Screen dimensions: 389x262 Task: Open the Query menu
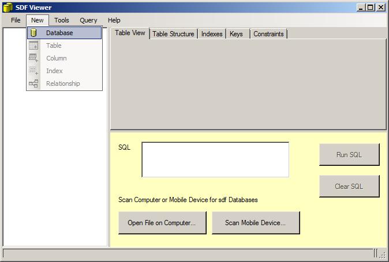88,20
